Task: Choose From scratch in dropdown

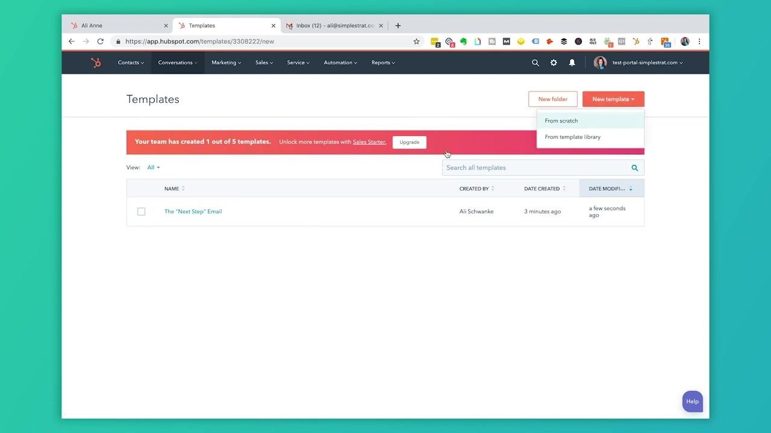Action: pos(590,121)
